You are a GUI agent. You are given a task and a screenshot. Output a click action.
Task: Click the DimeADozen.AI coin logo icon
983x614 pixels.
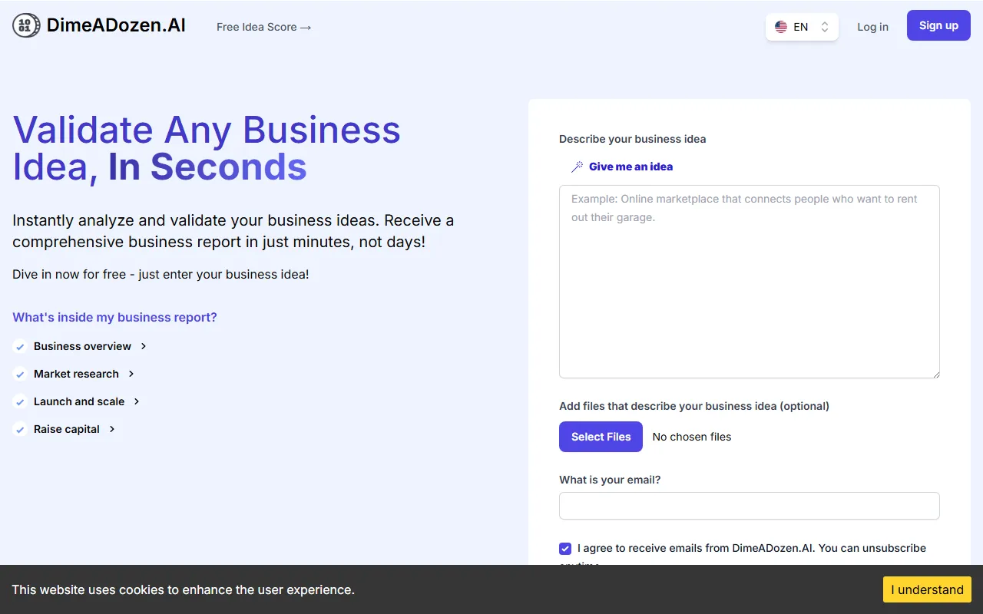[x=26, y=26]
